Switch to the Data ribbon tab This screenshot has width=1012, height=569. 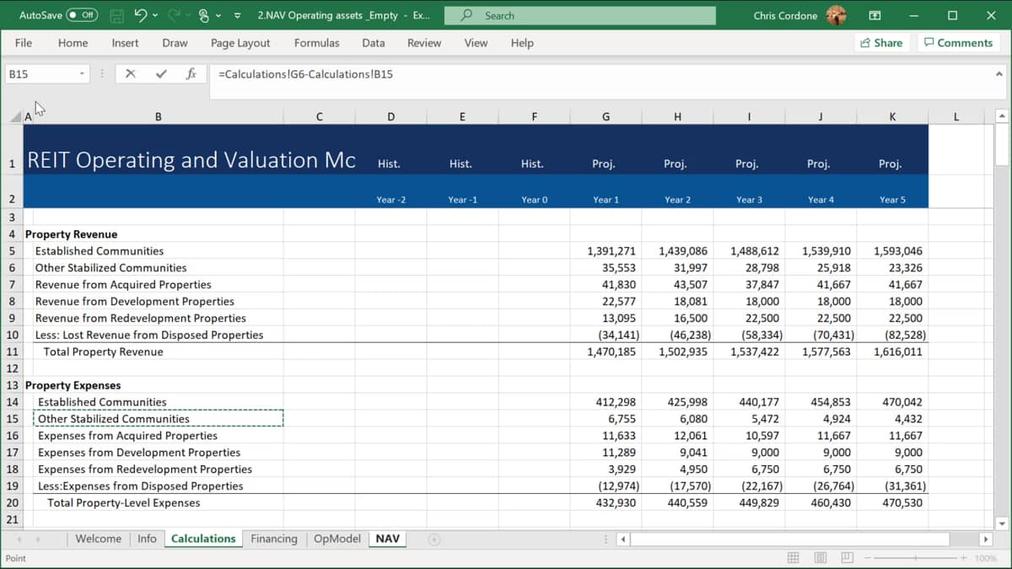373,43
